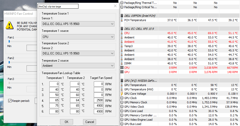Image resolution: width=240 pixels, height=126 pixels.
Task: Open the Sensor 1 dropdown
Action: click(78, 24)
